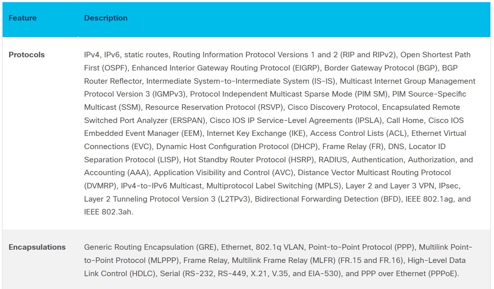
Task: Click the text 'Open Shortest Path First (OSPF)'
Action: point(435,55)
